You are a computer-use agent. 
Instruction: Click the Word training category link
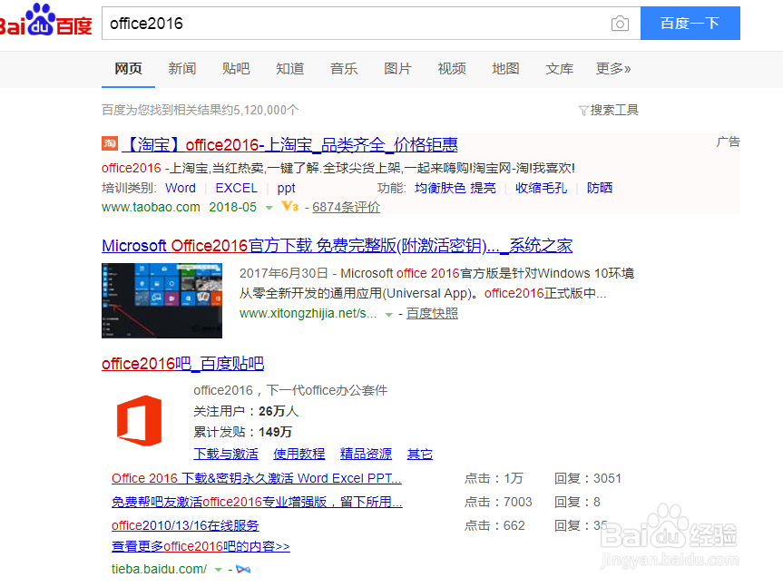pos(181,188)
